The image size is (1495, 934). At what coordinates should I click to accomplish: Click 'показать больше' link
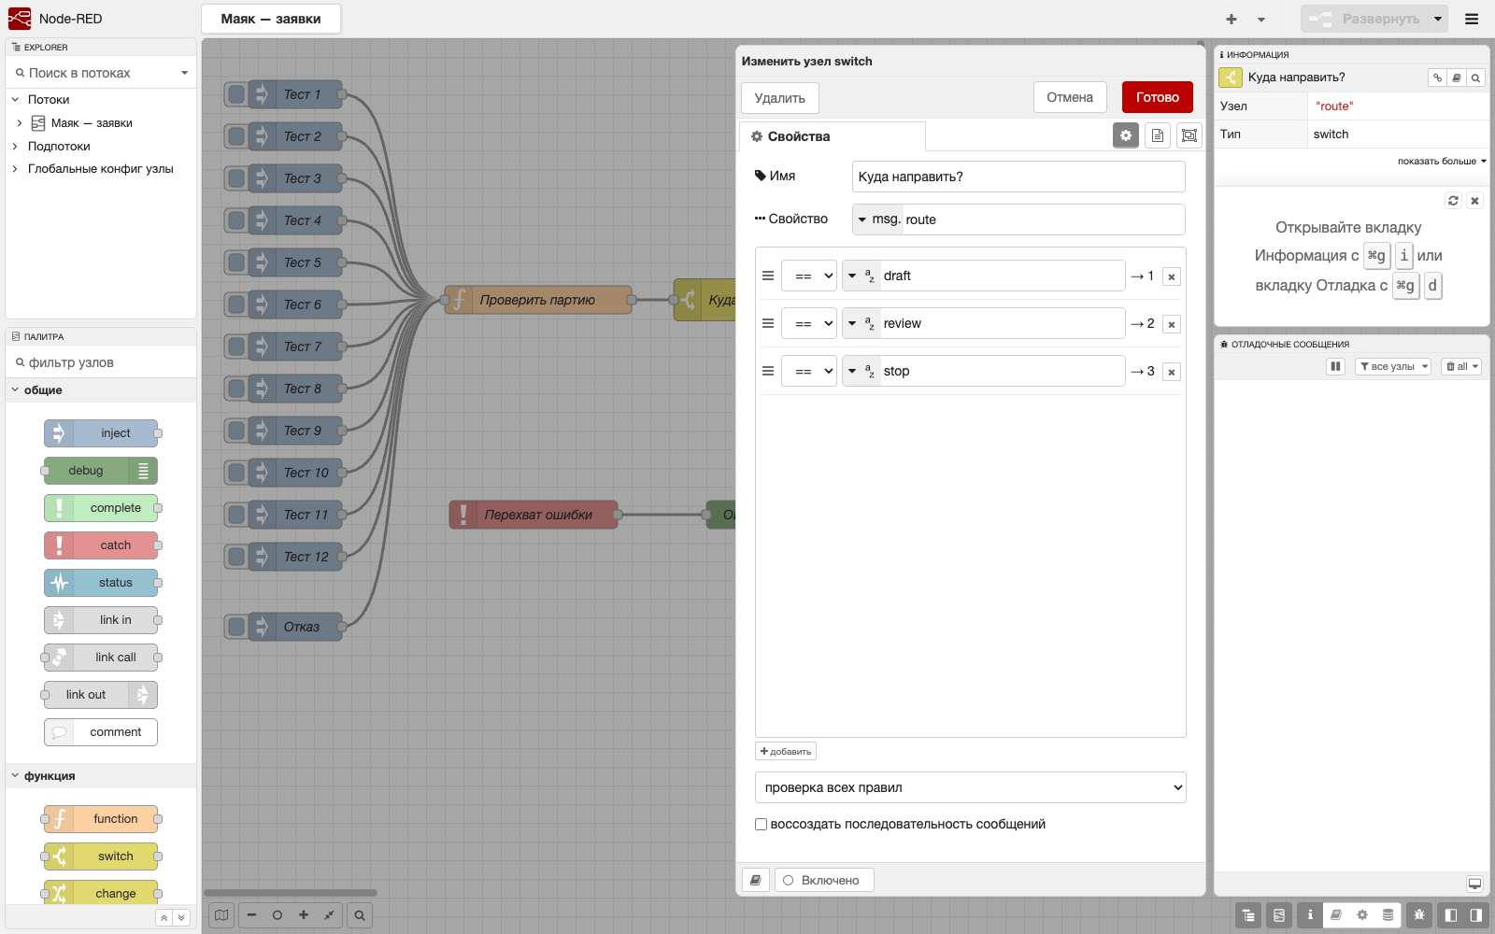pos(1442,161)
